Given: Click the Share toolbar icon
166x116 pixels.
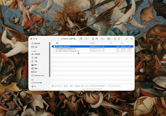Looking at the screenshot, I should pyautogui.click(x=115, y=39).
